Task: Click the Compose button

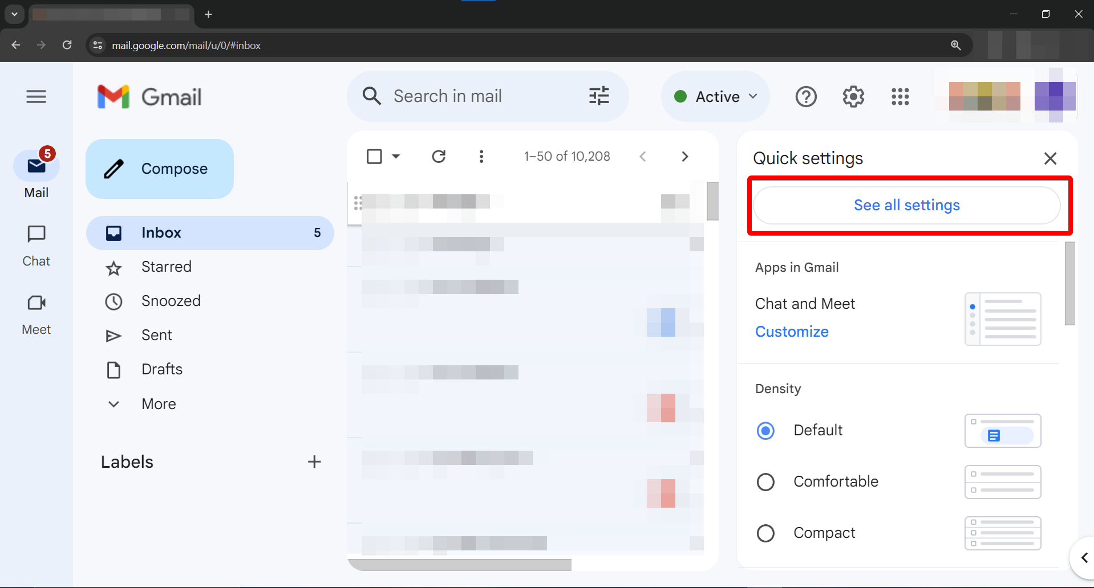Action: (160, 169)
